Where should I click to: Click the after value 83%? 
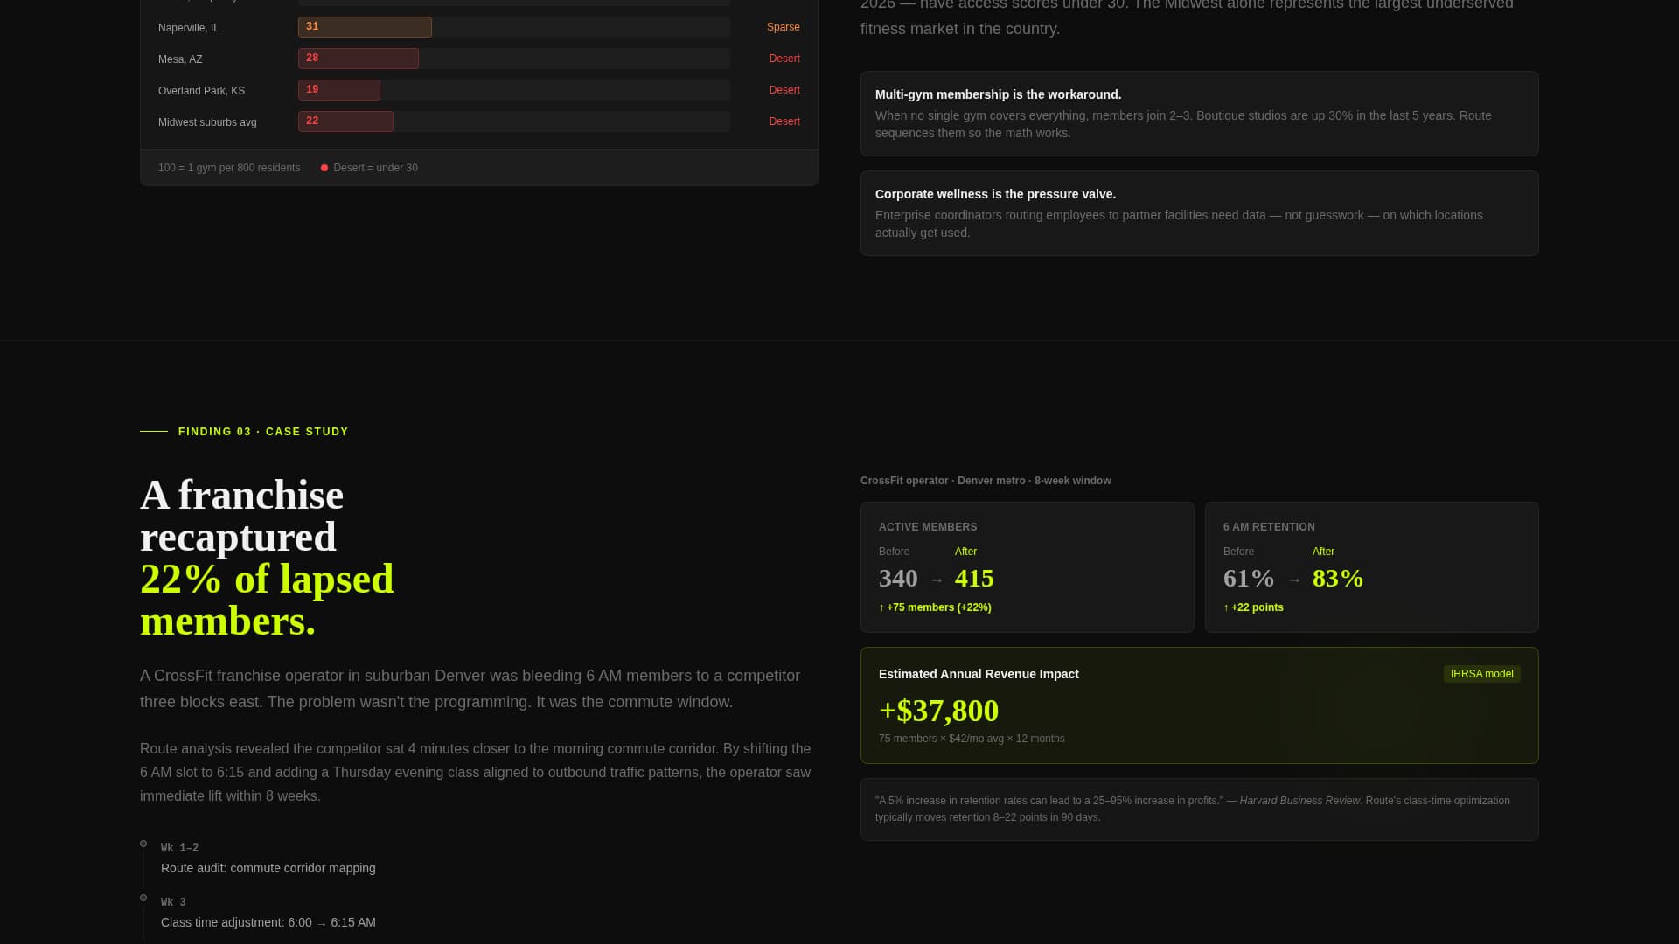point(1338,578)
